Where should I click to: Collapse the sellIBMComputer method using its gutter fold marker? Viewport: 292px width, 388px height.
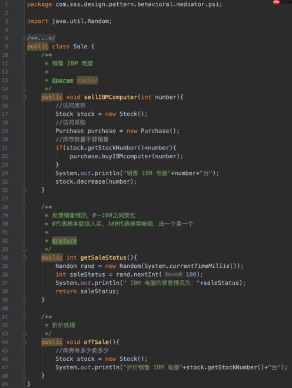pos(24,97)
